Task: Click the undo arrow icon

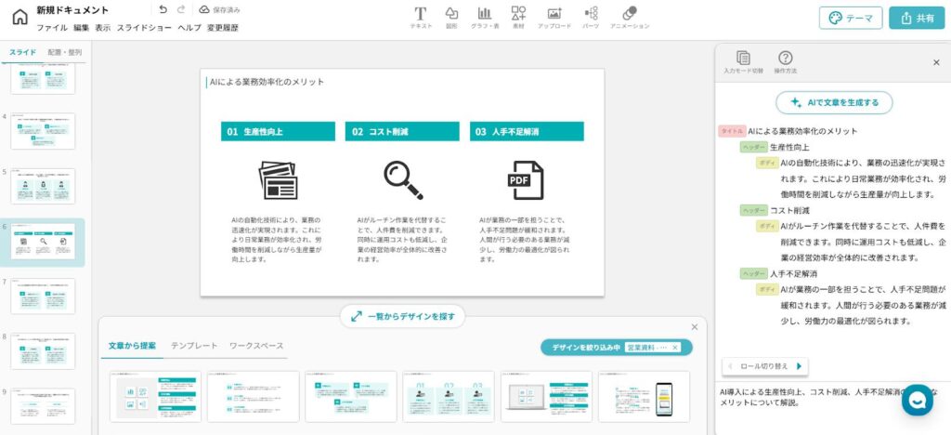Action: 163,9
